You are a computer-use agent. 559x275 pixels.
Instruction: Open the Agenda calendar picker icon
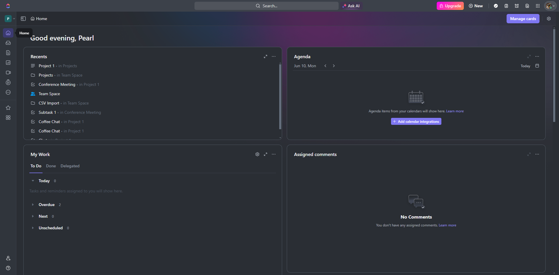click(537, 66)
